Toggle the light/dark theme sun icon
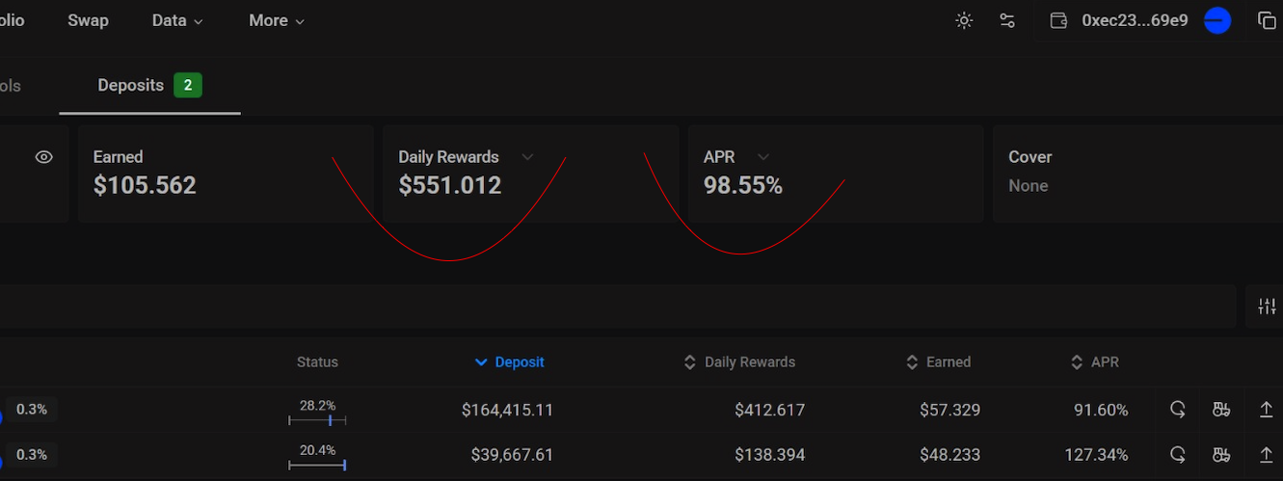Image resolution: width=1283 pixels, height=481 pixels. [x=964, y=20]
